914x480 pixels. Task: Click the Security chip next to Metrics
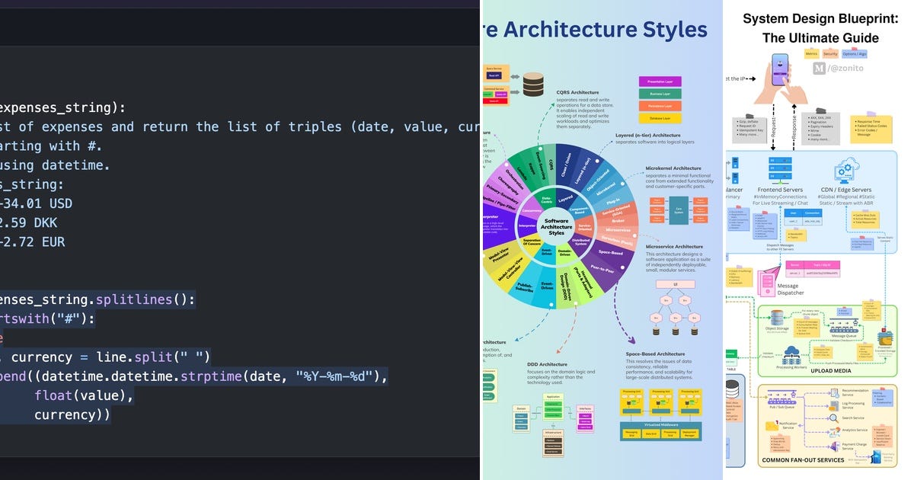831,53
